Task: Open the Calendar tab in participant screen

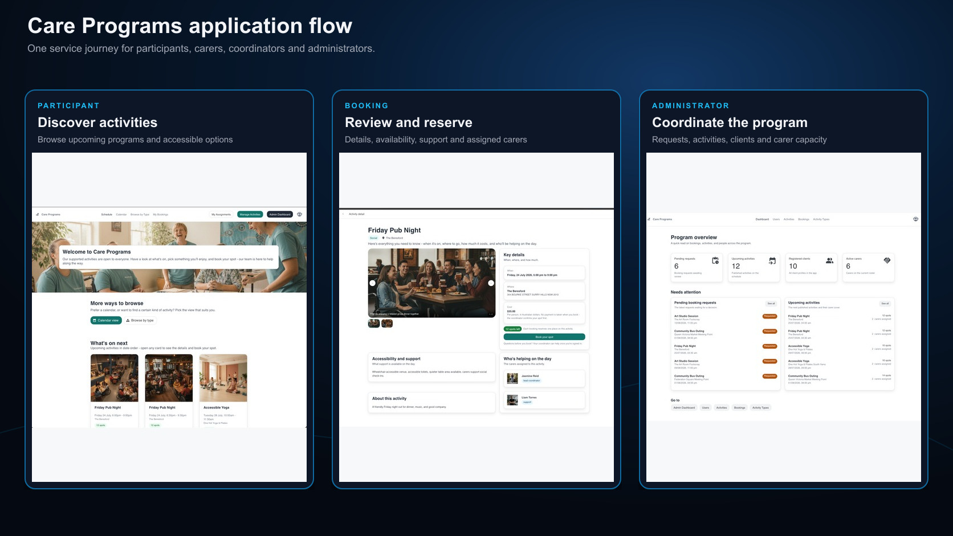Action: (121, 215)
